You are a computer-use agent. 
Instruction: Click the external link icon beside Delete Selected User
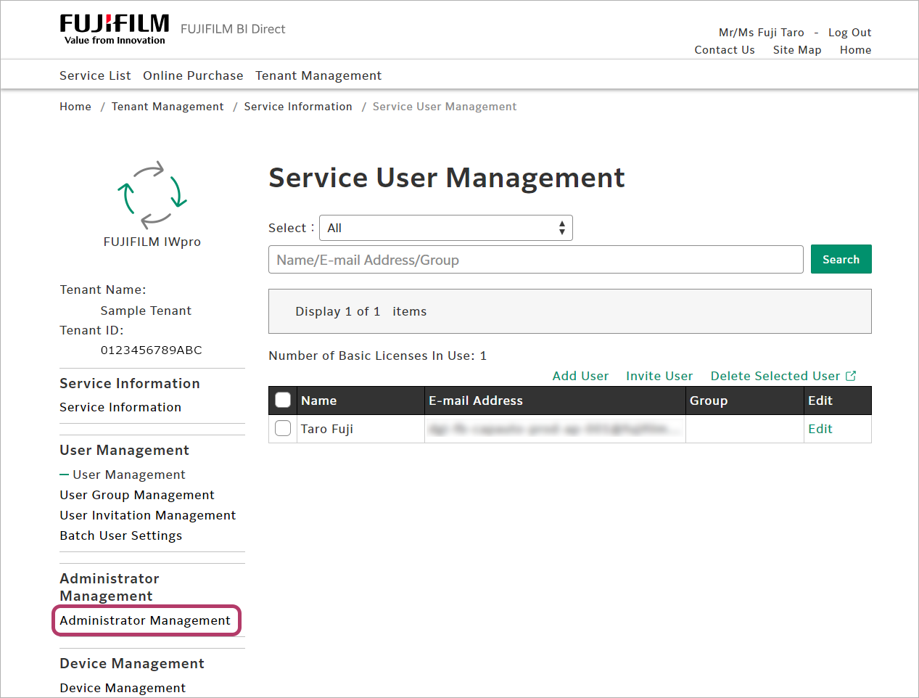[851, 376]
